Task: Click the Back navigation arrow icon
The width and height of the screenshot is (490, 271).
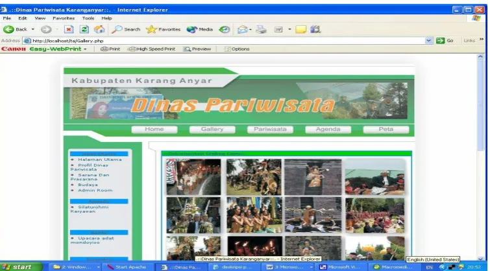Action: [x=8, y=29]
